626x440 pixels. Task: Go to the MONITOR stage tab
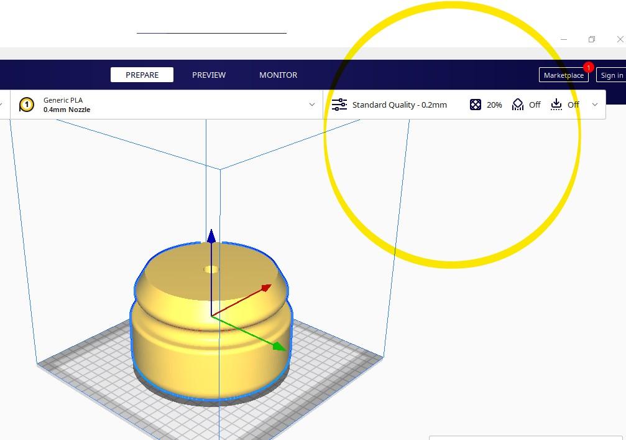(278, 75)
